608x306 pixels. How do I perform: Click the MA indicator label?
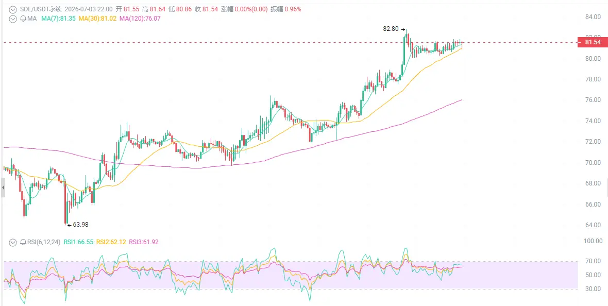[31, 18]
